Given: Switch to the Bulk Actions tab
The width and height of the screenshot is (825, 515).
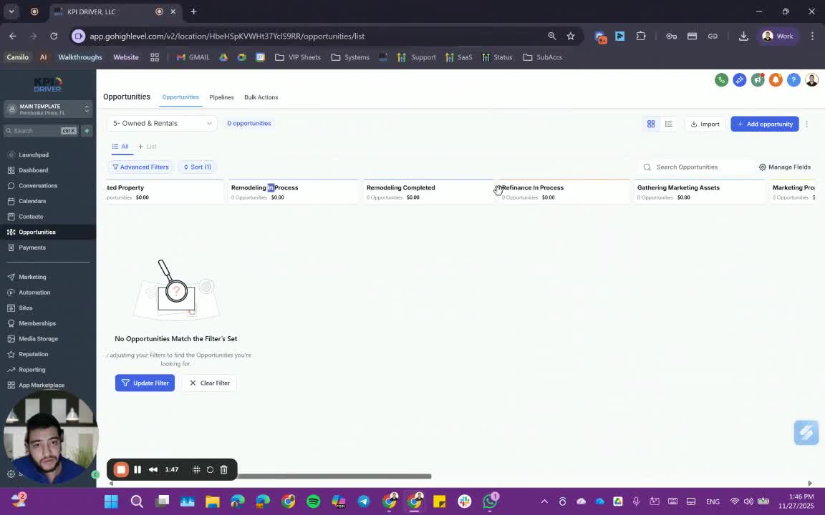Looking at the screenshot, I should pyautogui.click(x=261, y=97).
